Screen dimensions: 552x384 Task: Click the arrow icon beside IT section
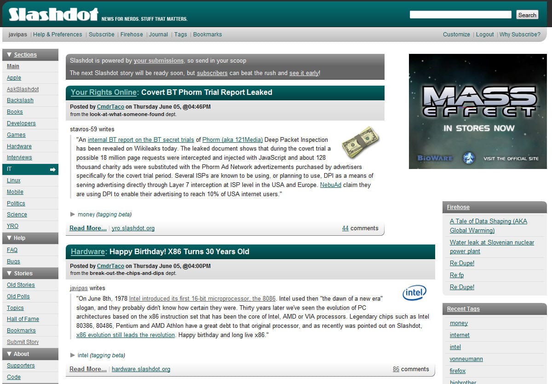[x=53, y=169]
